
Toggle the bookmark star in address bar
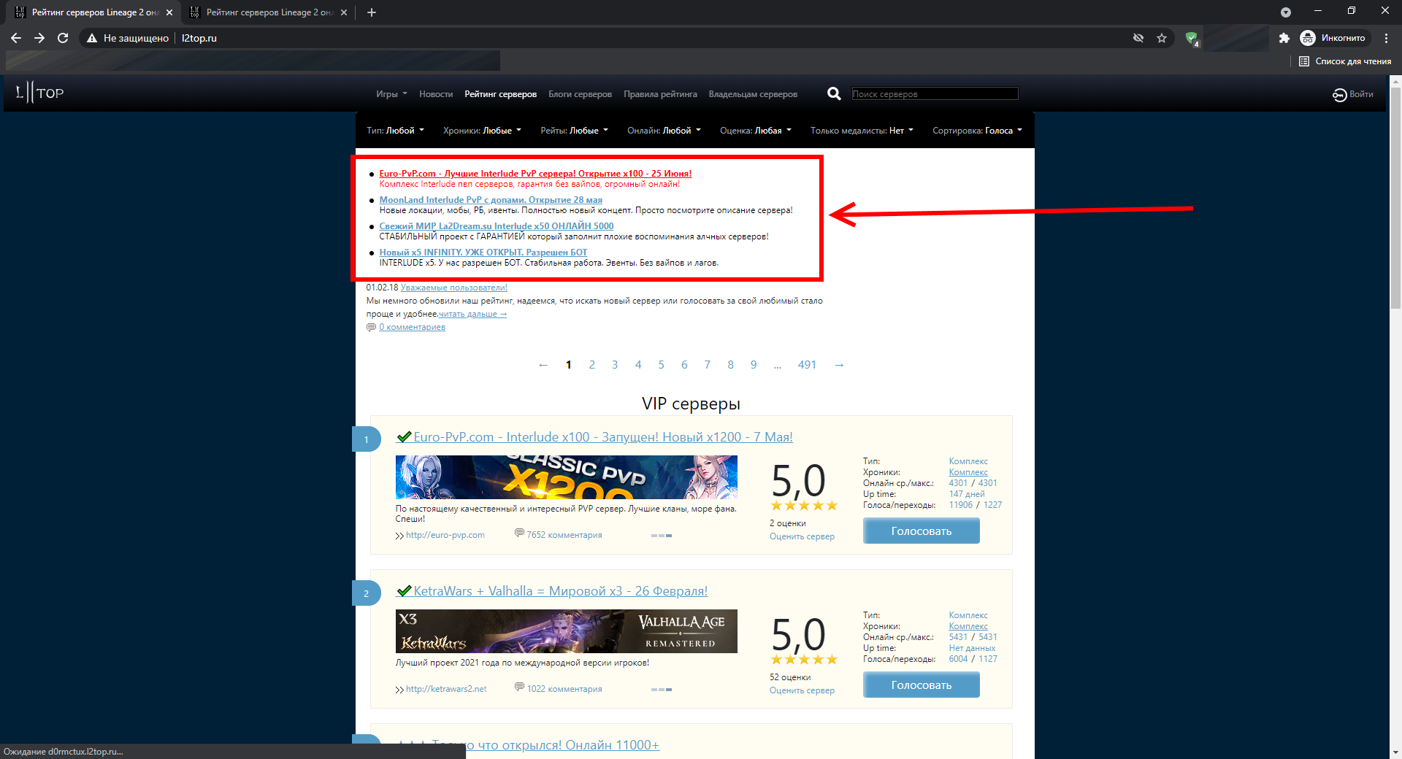[x=1162, y=38]
